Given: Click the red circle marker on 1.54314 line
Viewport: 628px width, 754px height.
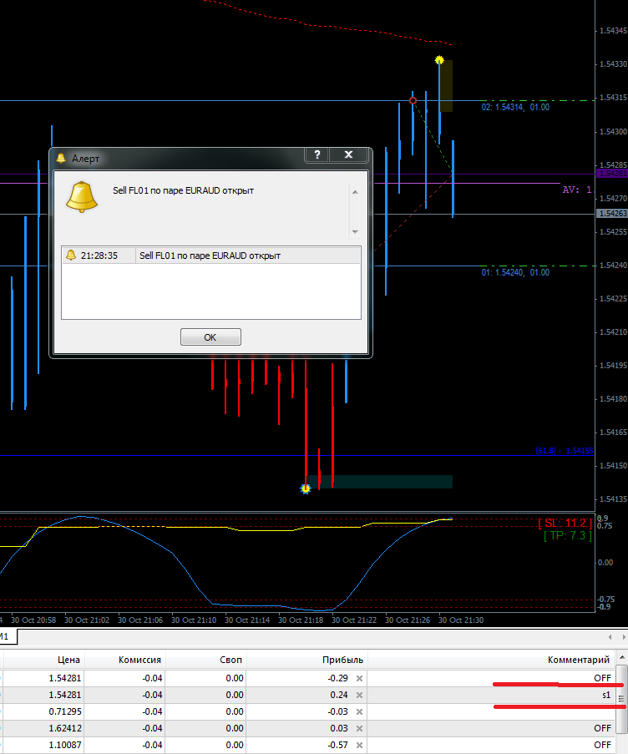Looking at the screenshot, I should tap(413, 100).
